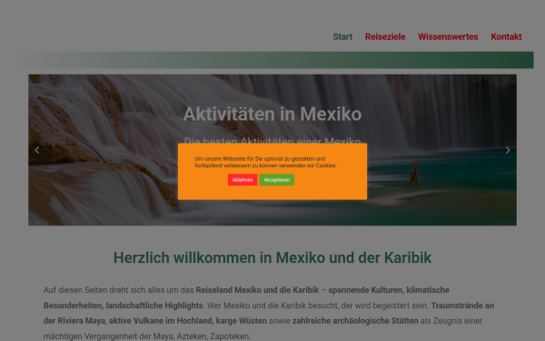Click the cookie notice text
The height and width of the screenshot is (341, 545).
pyautogui.click(x=265, y=162)
